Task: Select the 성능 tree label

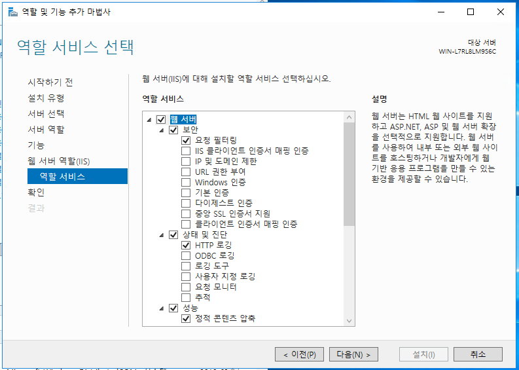Action: click(x=190, y=308)
